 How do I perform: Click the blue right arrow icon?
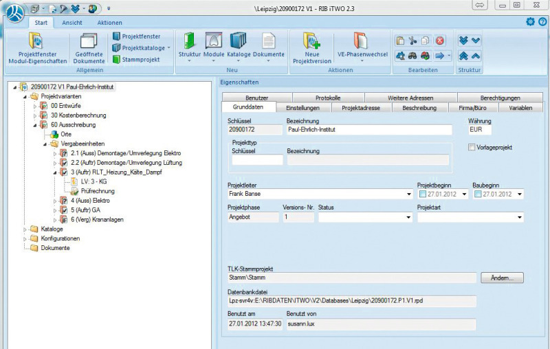(x=439, y=56)
